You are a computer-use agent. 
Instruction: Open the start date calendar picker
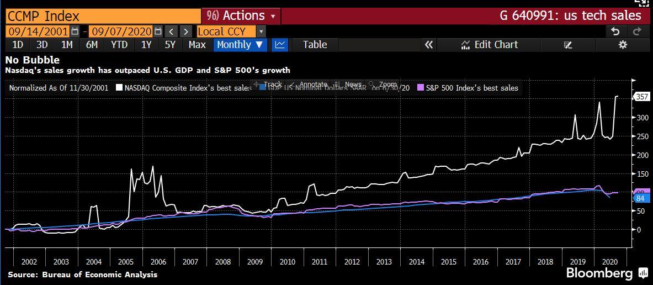[x=74, y=31]
